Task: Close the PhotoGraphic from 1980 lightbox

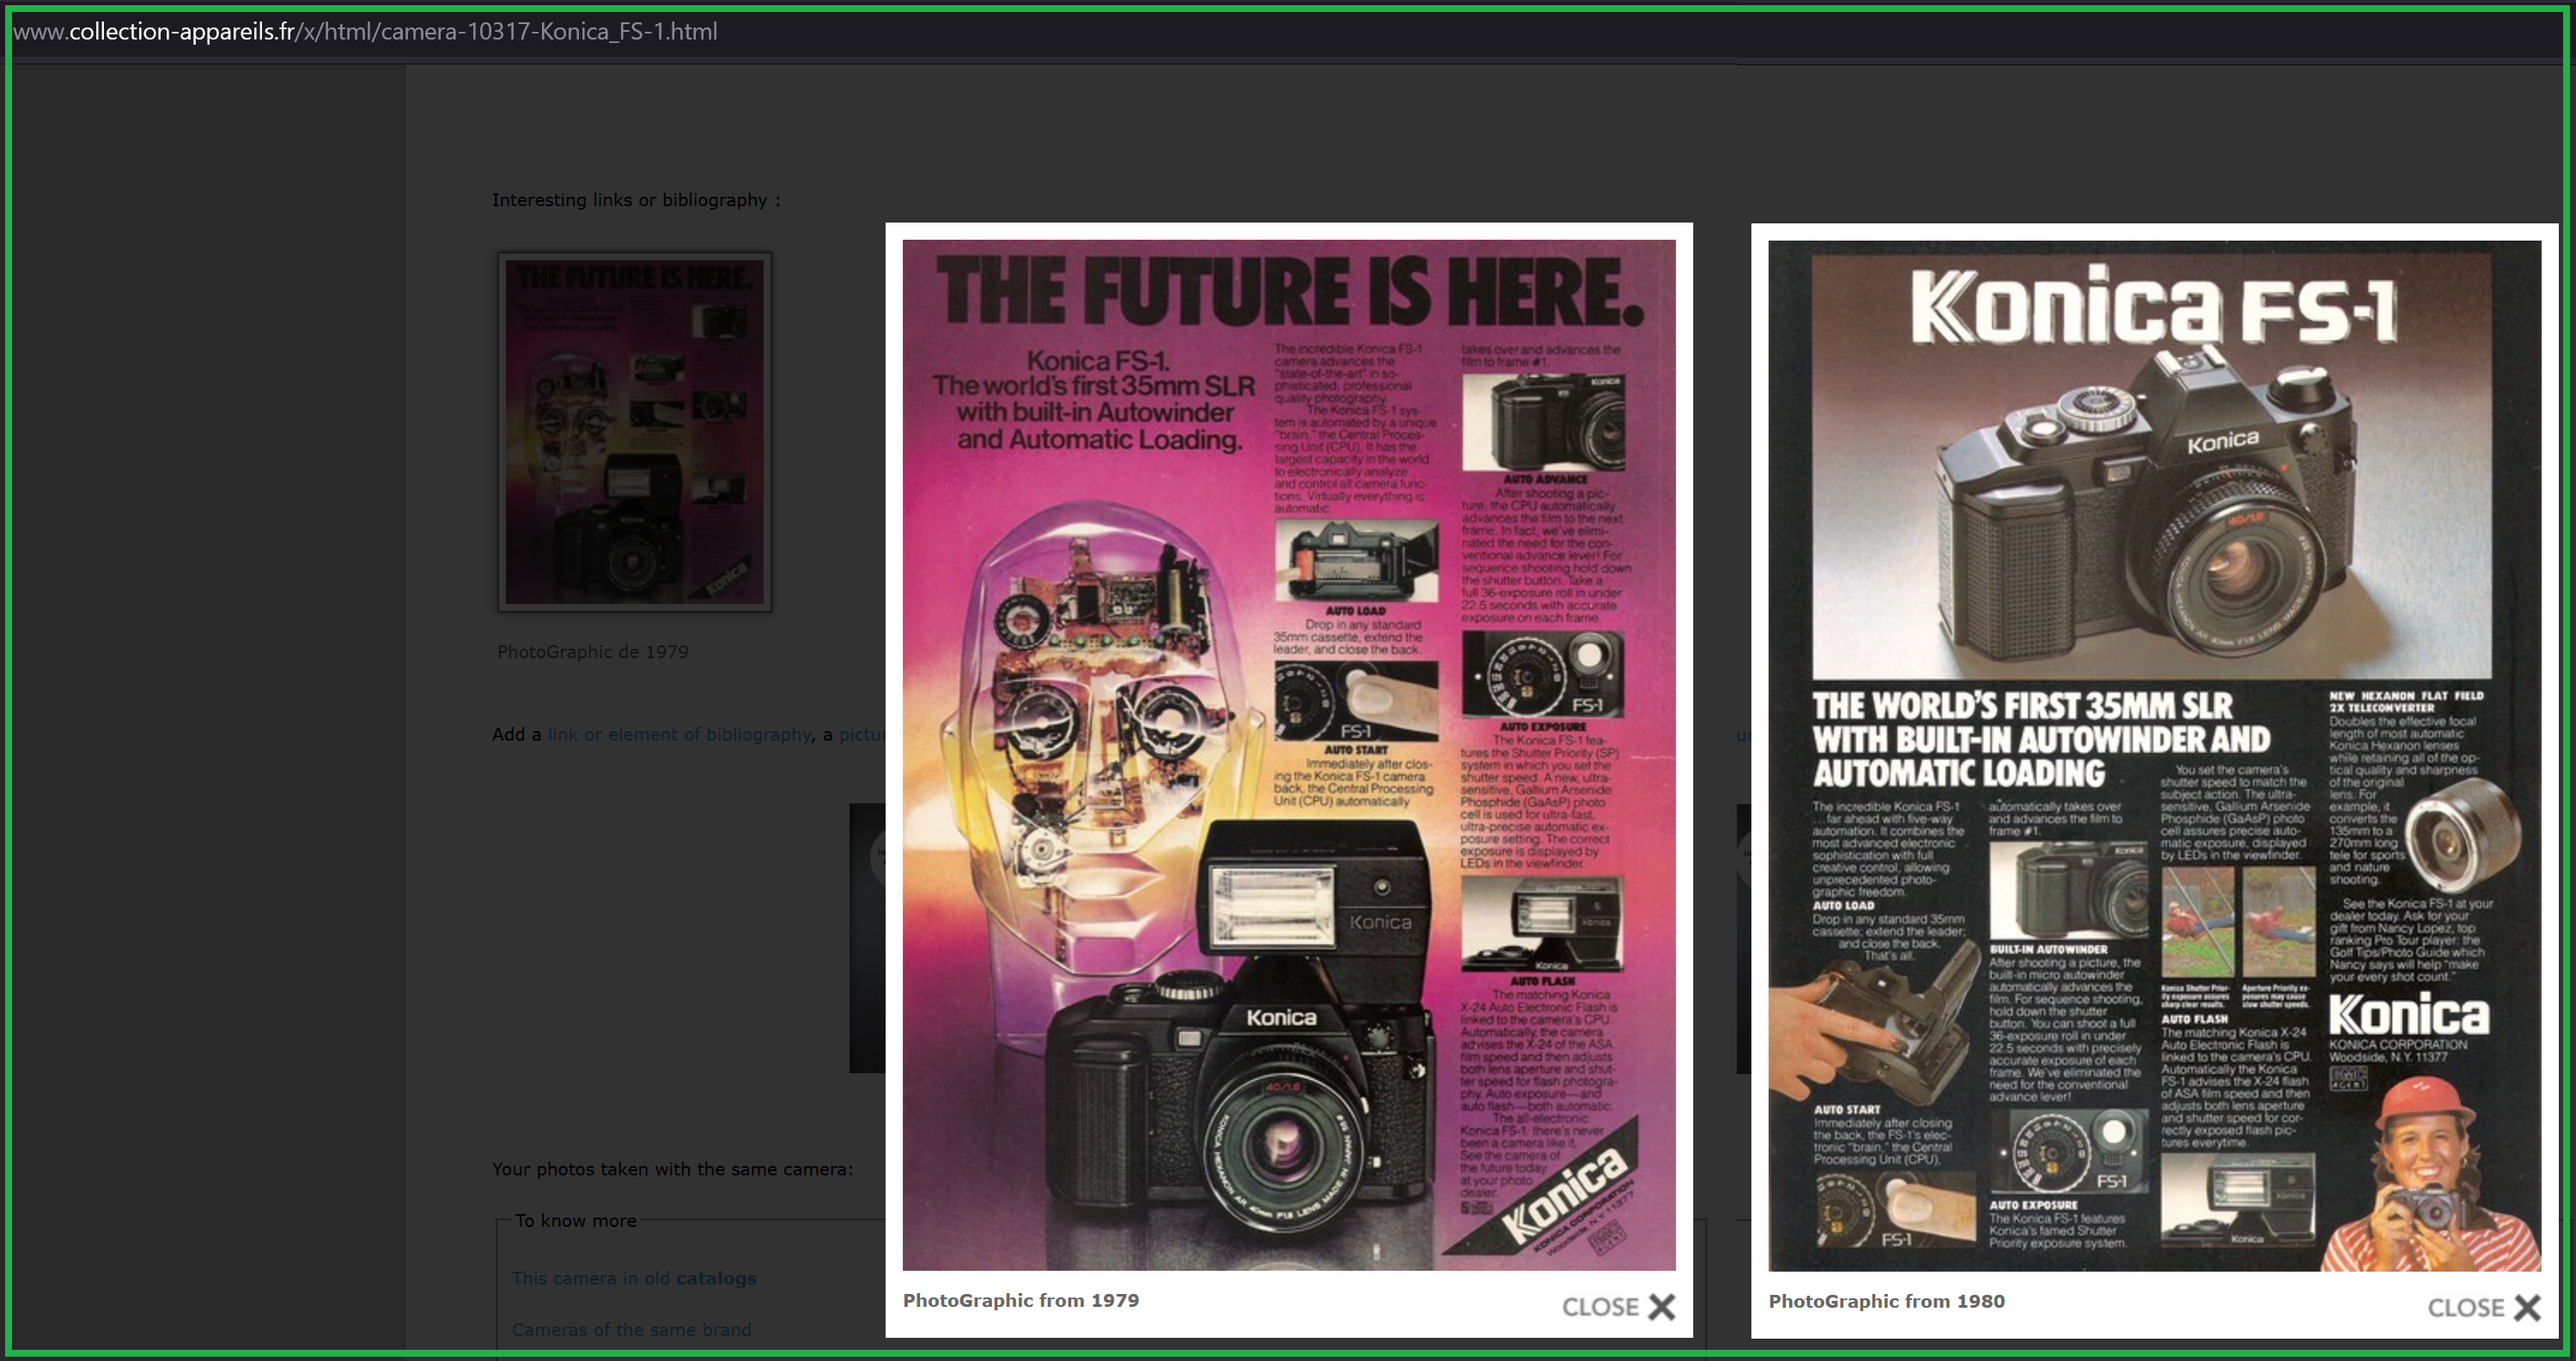Action: tap(2484, 1307)
